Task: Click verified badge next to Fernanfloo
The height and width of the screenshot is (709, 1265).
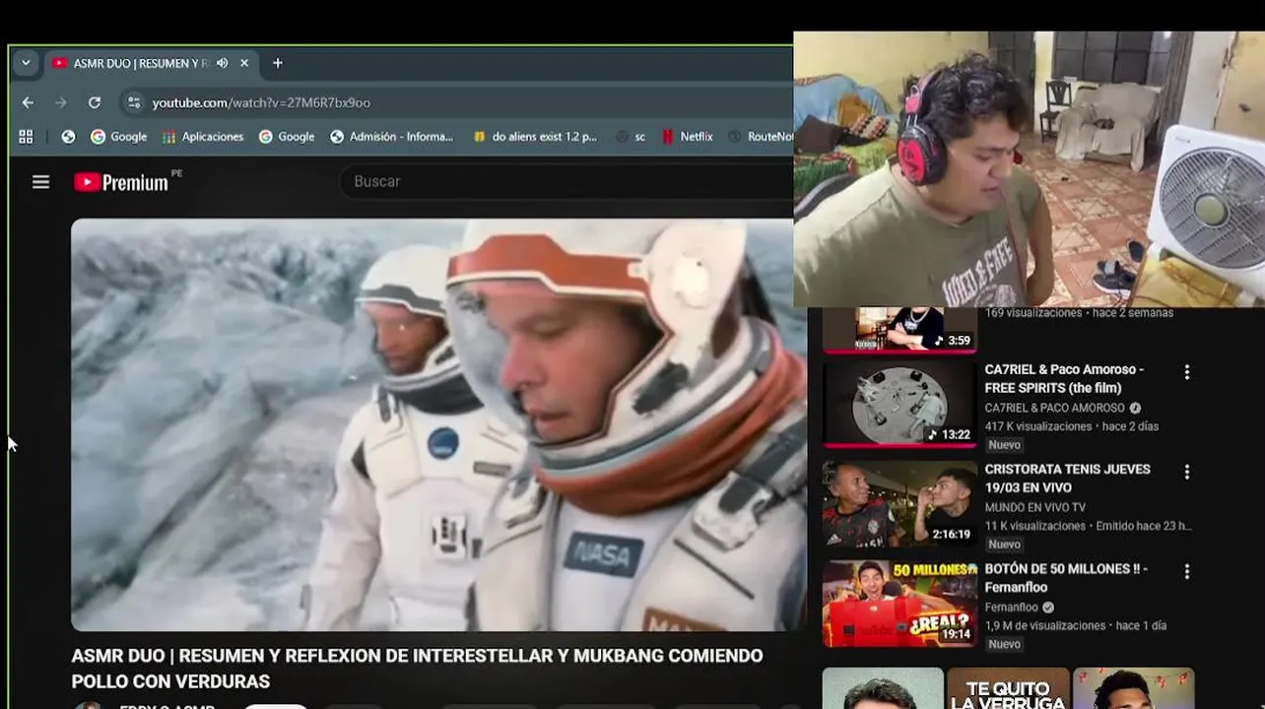Action: 1048,608
